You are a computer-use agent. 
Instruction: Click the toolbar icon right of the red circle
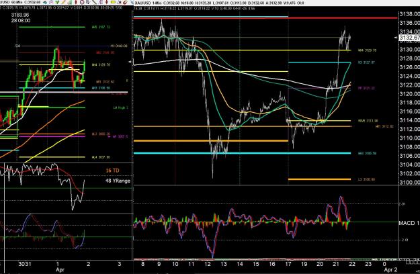pos(88,2)
